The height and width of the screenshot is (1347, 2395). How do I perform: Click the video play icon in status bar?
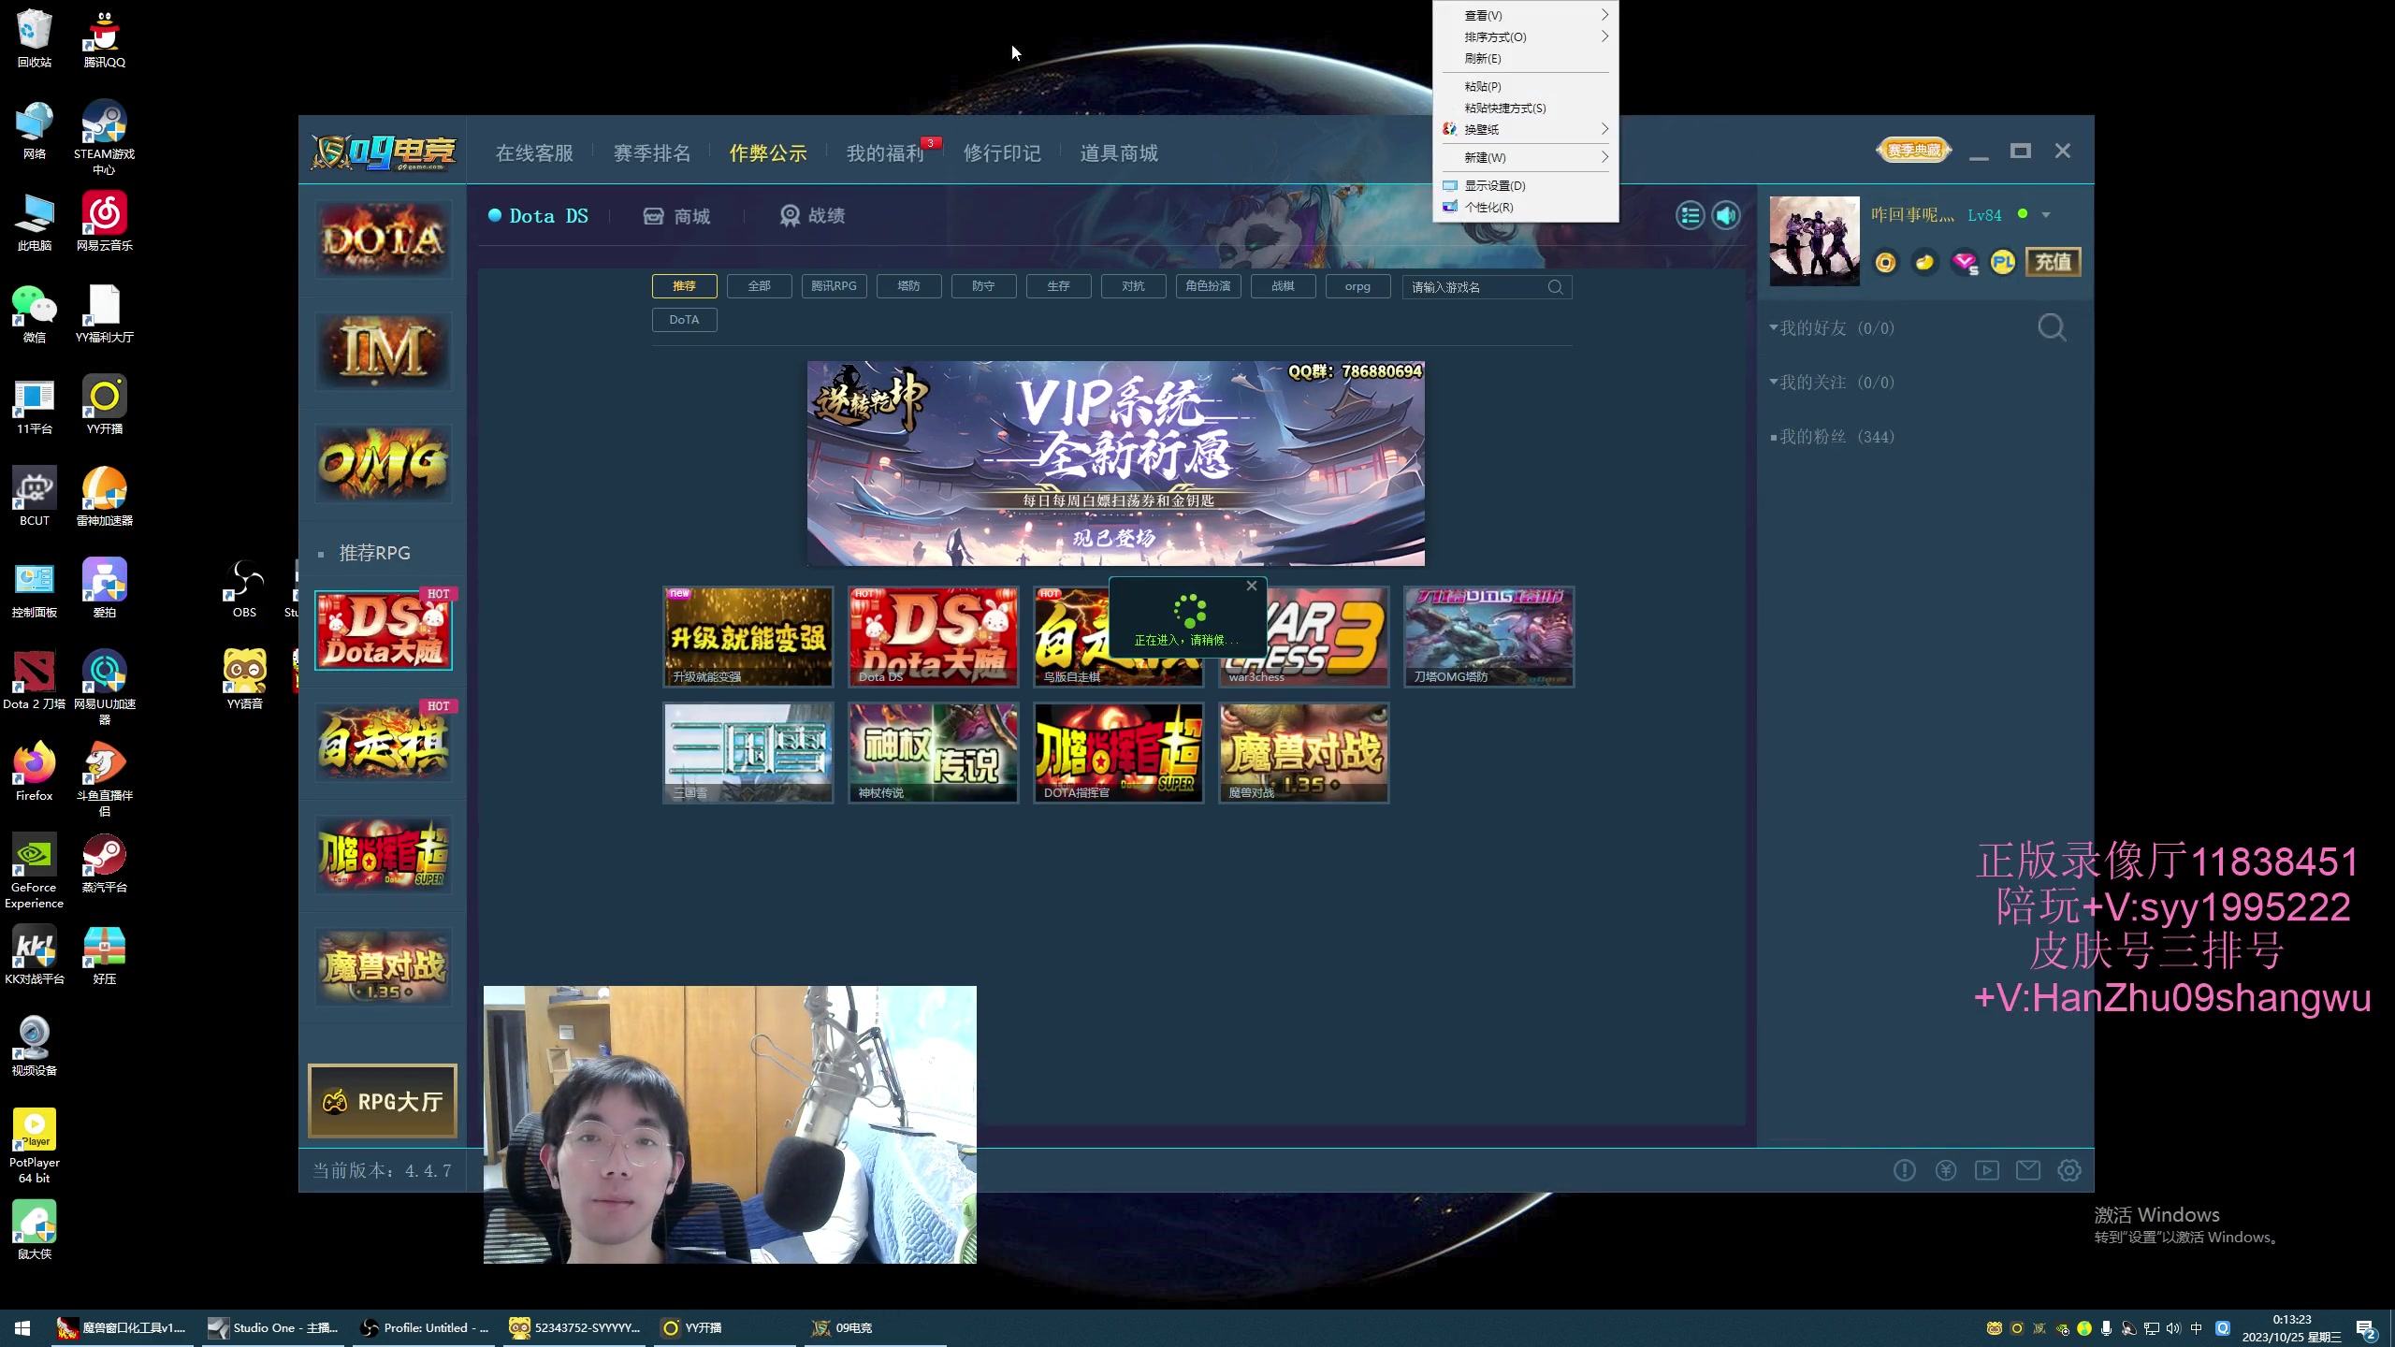click(x=1986, y=1170)
